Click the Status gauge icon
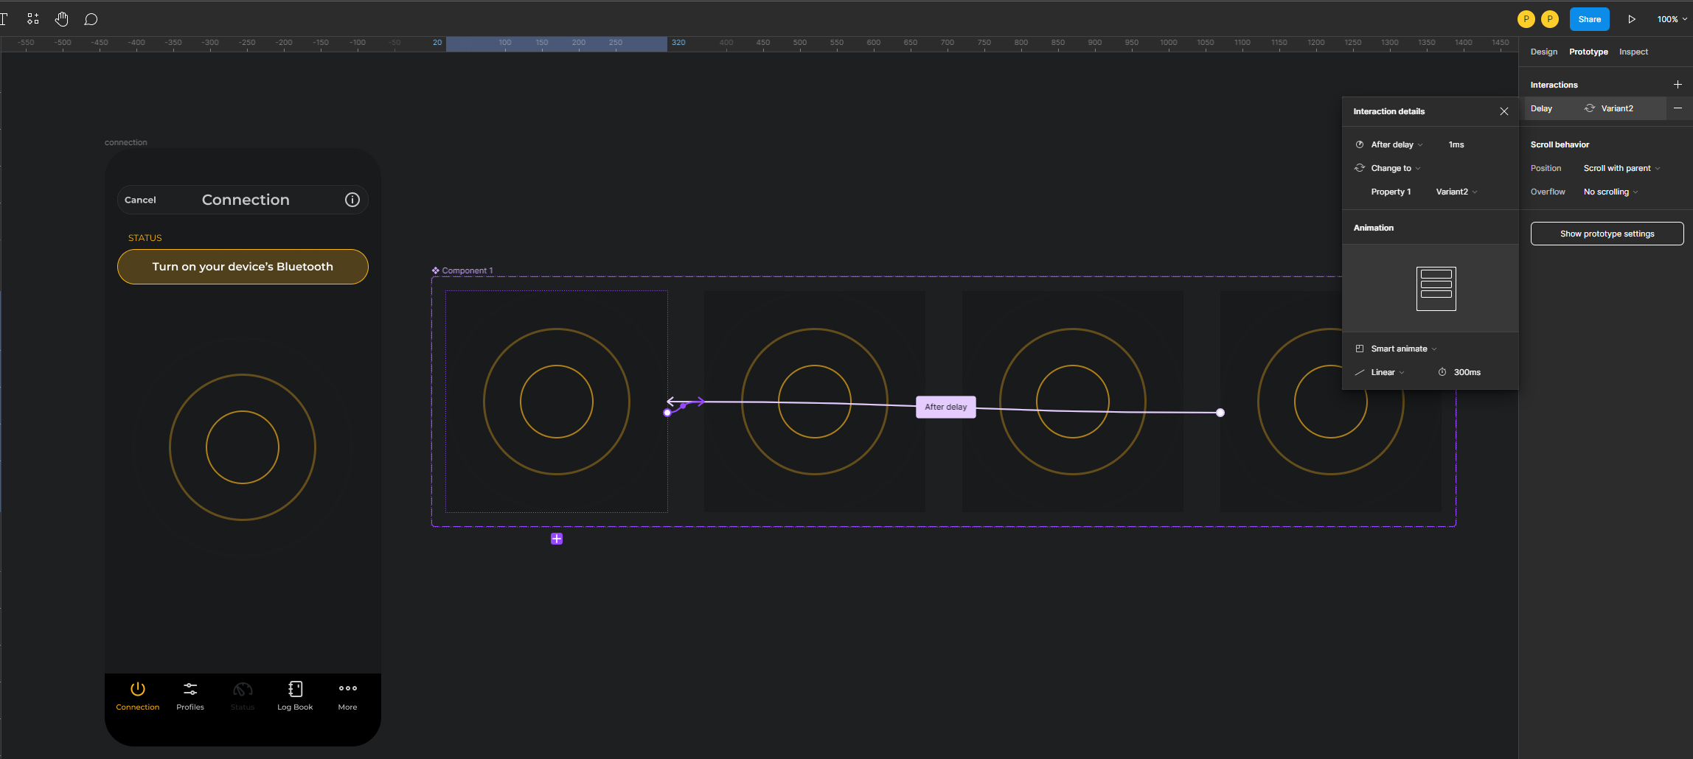1693x759 pixels. pyautogui.click(x=243, y=689)
